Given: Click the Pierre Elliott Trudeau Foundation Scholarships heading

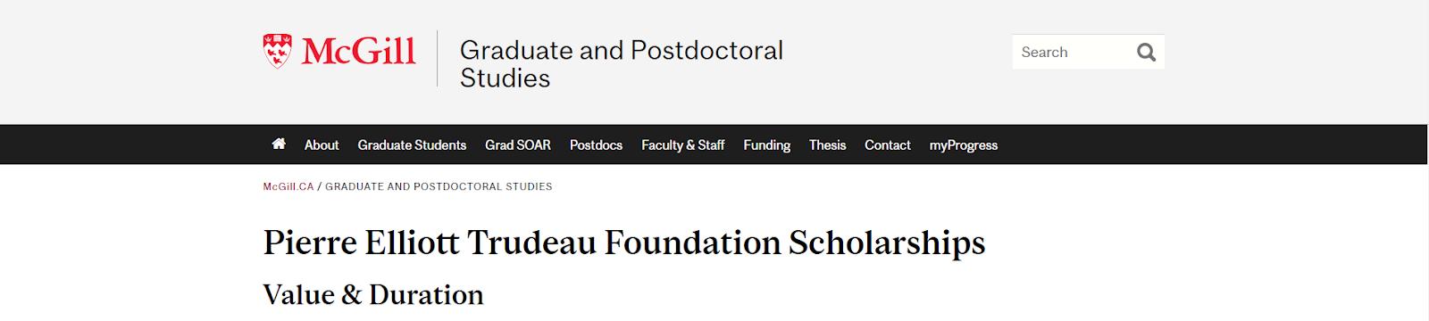Looking at the screenshot, I should (624, 243).
